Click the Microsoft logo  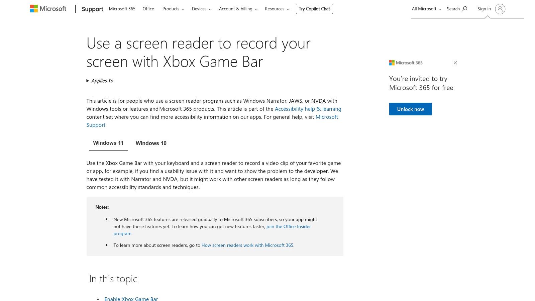(48, 8)
